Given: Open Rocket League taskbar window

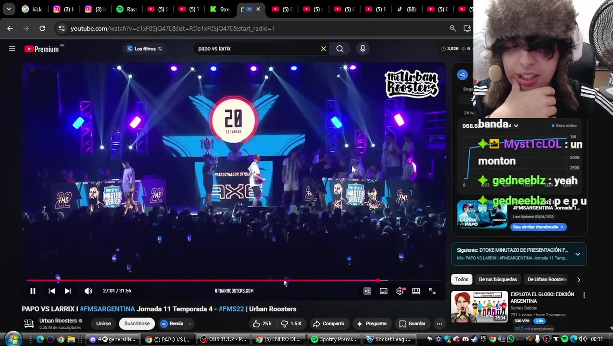Looking at the screenshot, I should (389, 339).
